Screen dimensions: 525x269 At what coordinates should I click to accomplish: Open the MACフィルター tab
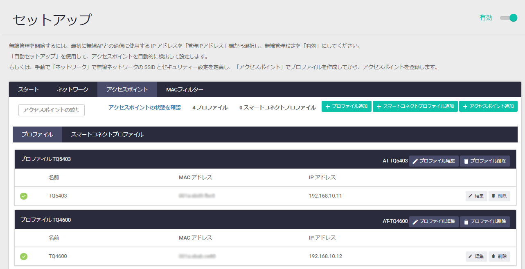(185, 89)
